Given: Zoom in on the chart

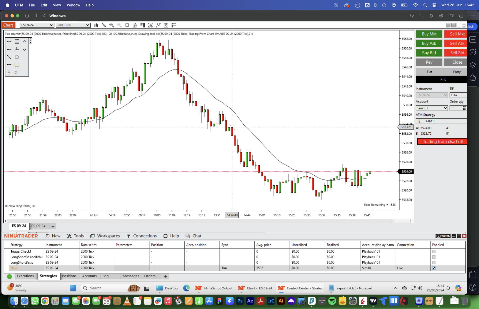Looking at the screenshot, I should (x=112, y=25).
